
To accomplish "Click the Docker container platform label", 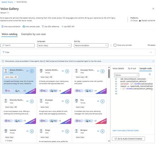I will click(x=147, y=21).
